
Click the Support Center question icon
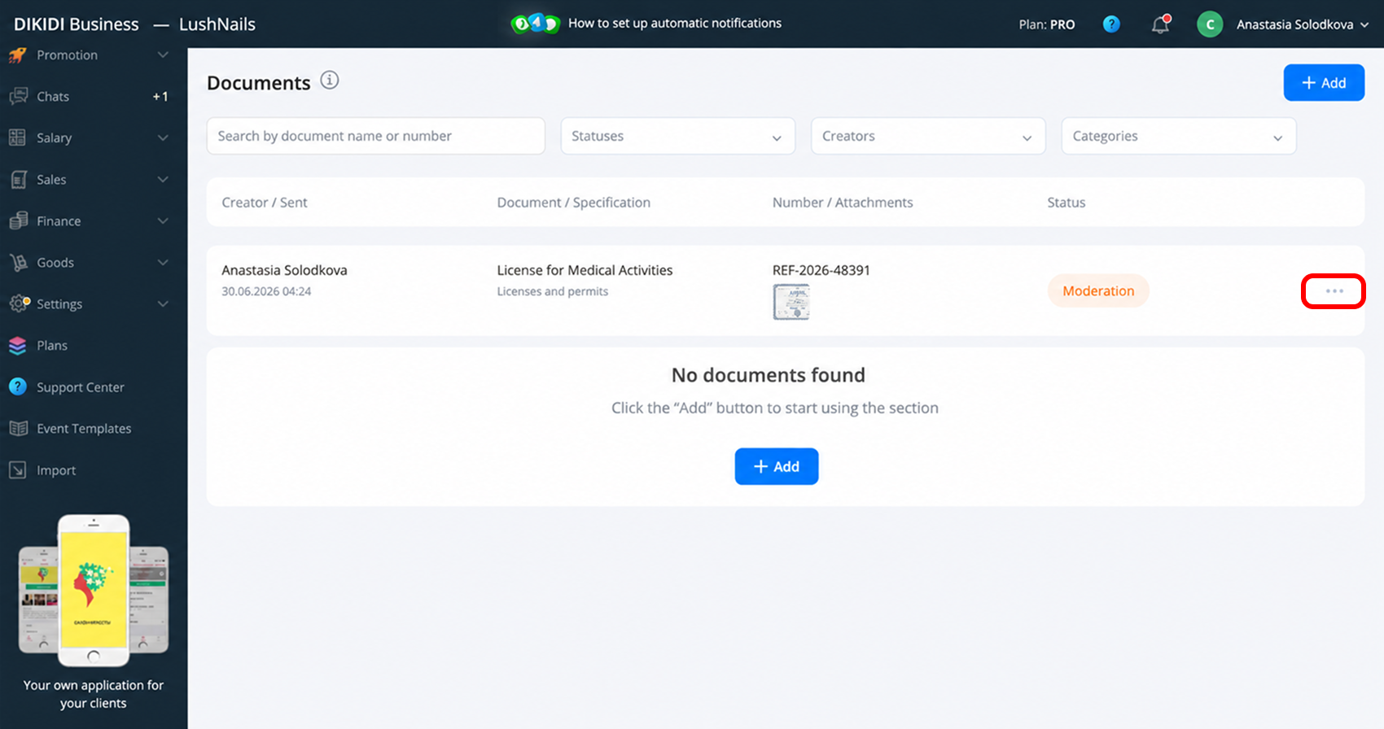(18, 387)
